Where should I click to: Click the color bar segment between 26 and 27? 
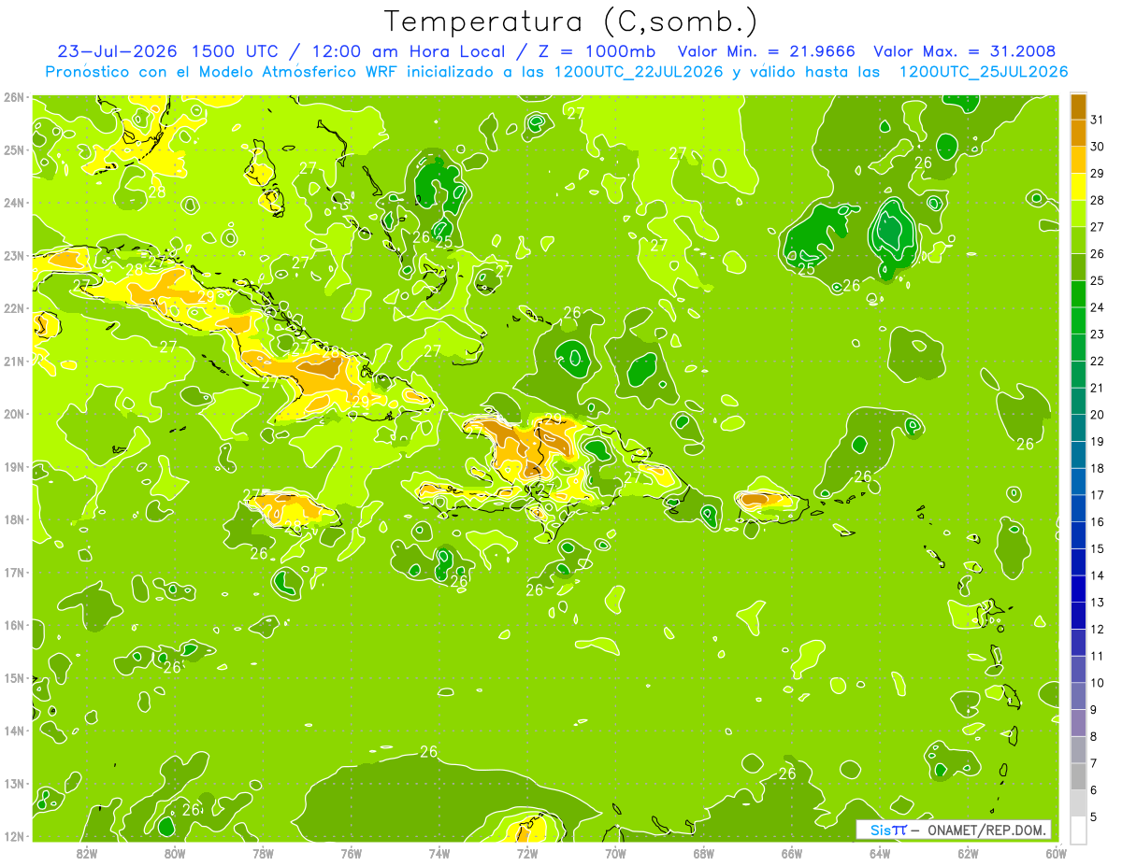tap(1078, 240)
